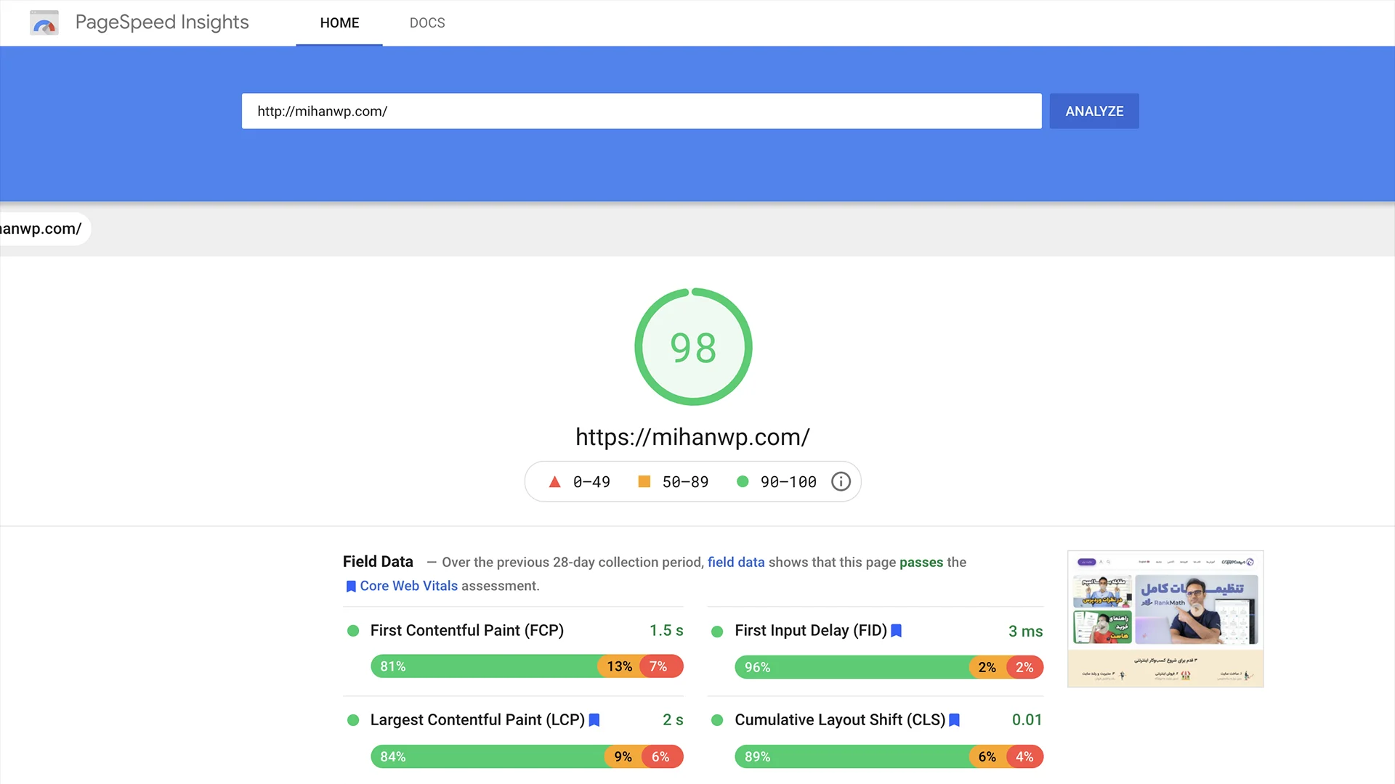Click the orange square 50–89 legend icon
The height and width of the screenshot is (784, 1395).
644,481
